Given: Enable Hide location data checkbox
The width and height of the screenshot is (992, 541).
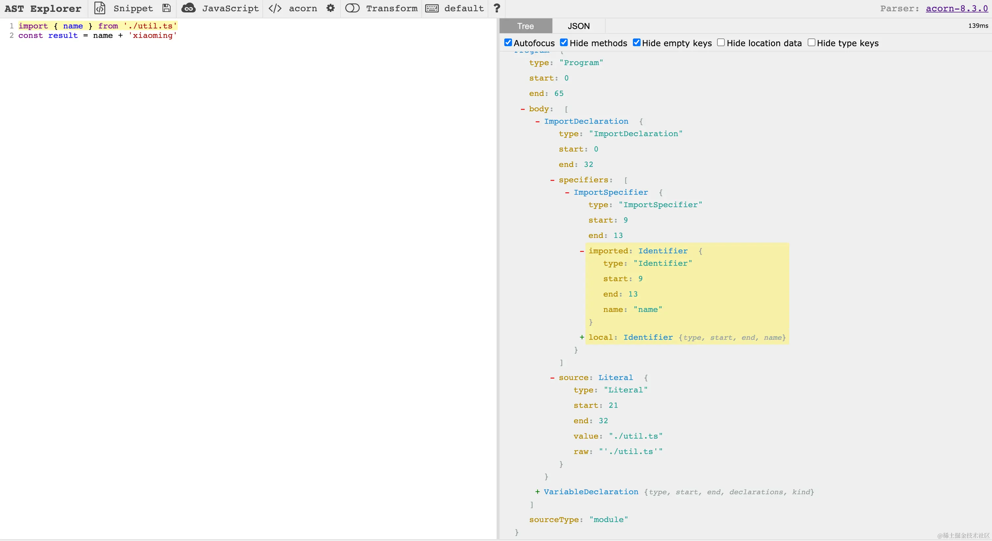Looking at the screenshot, I should [721, 43].
